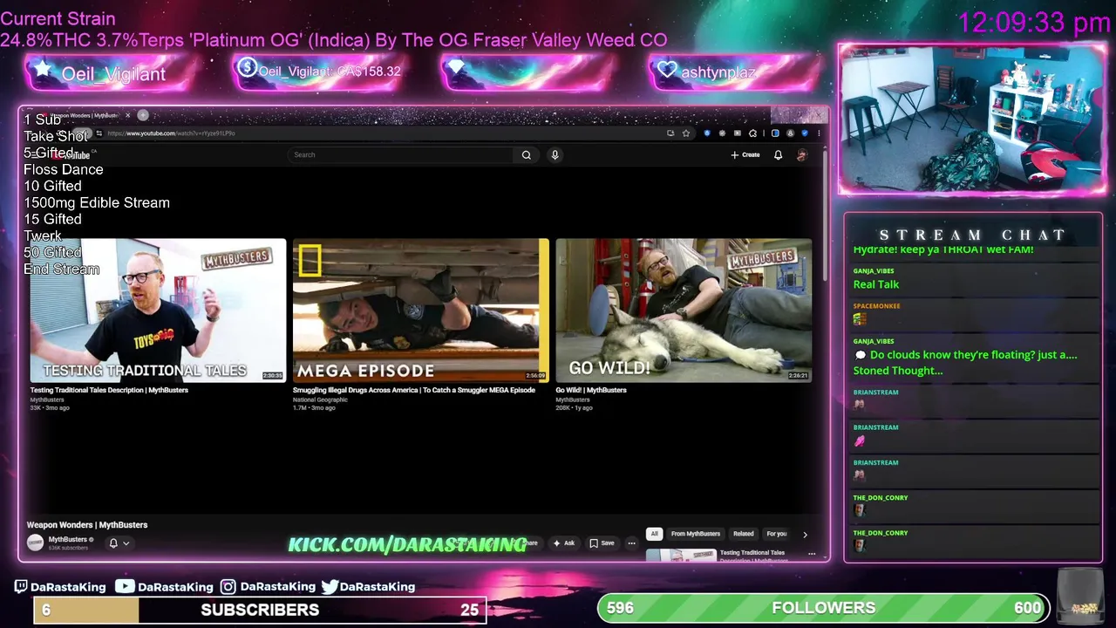This screenshot has height=628, width=1116.
Task: Click the SUBSCRIBERS goal progress bar
Action: coord(260,610)
